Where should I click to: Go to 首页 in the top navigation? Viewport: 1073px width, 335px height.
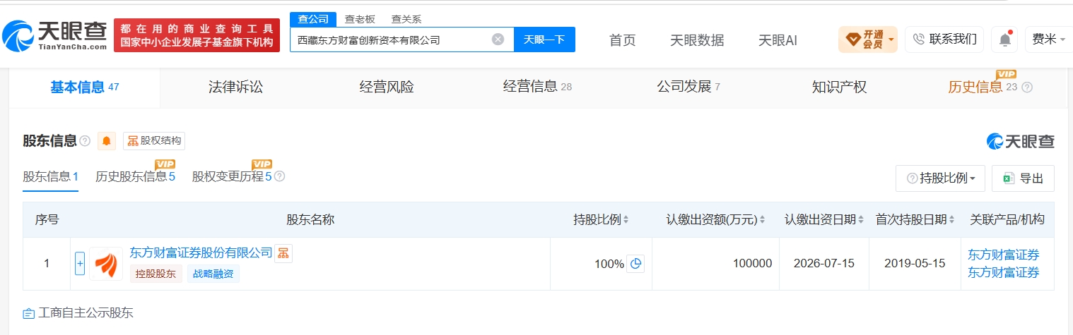(x=623, y=40)
